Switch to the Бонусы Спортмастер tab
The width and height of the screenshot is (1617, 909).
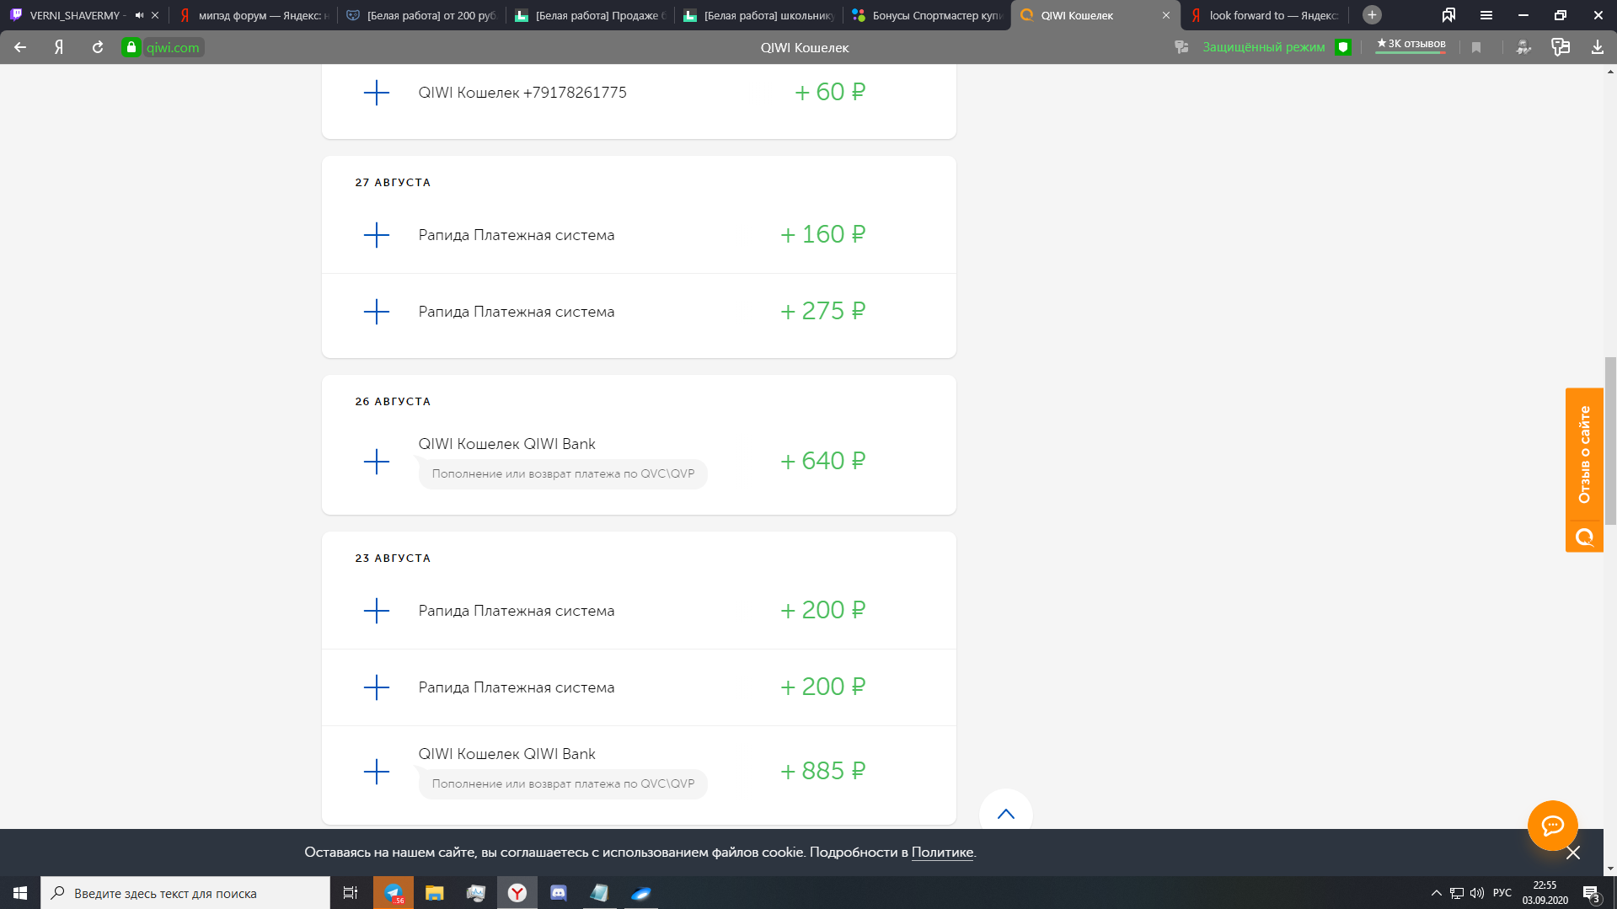point(927,15)
